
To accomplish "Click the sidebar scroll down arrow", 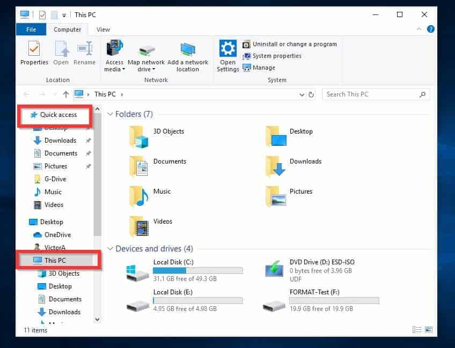I will 98,319.
